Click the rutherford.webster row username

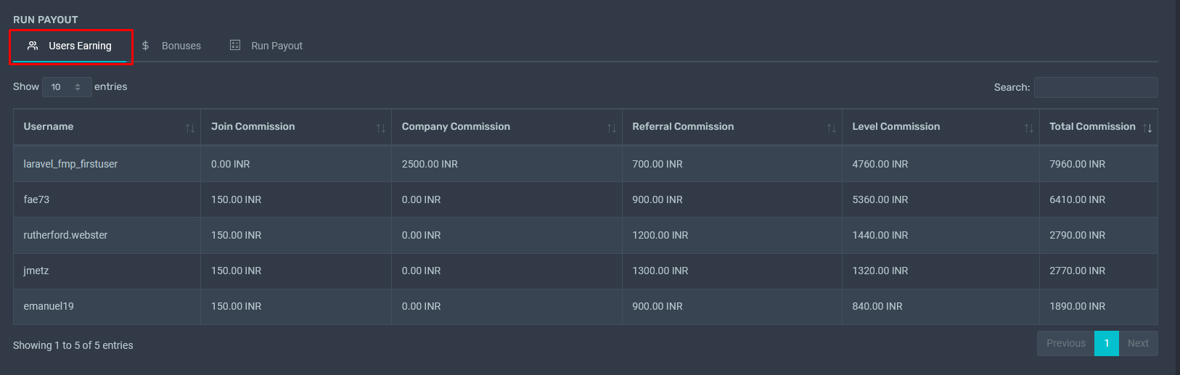point(65,235)
